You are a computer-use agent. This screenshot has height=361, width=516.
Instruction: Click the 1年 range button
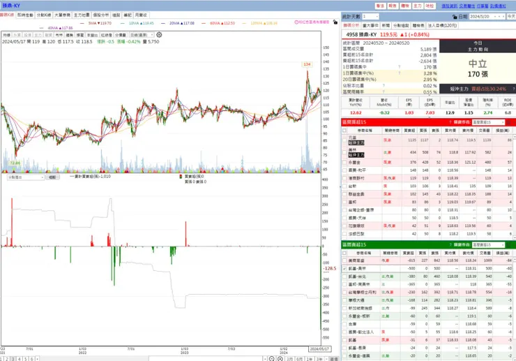pos(310,359)
